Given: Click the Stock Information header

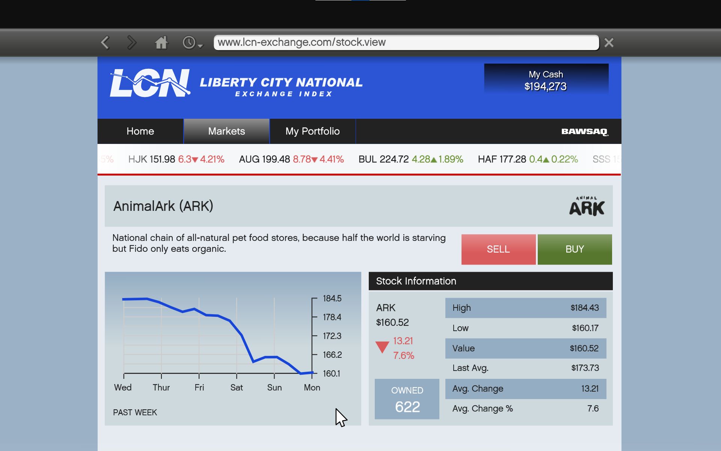Looking at the screenshot, I should click(x=490, y=281).
